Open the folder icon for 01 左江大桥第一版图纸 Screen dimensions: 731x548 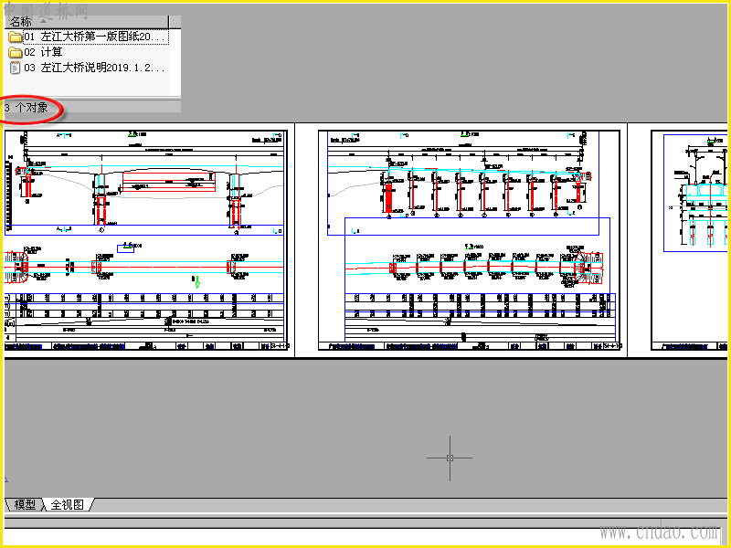15,37
